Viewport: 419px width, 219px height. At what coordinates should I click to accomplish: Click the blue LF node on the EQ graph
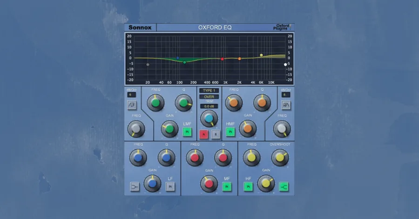point(178,58)
